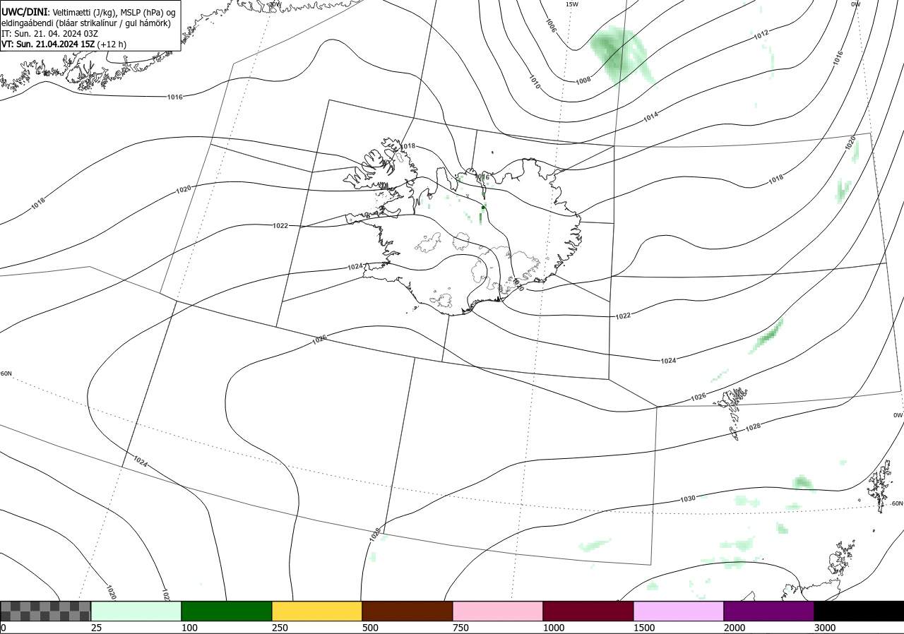Viewport: 904px width, 634px height.
Task: Pick the dark green 100–250 legend swatch
Action: point(227,611)
